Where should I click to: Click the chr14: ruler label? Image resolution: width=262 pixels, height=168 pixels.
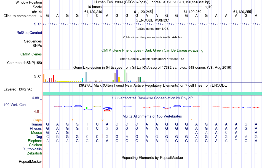(37, 12)
